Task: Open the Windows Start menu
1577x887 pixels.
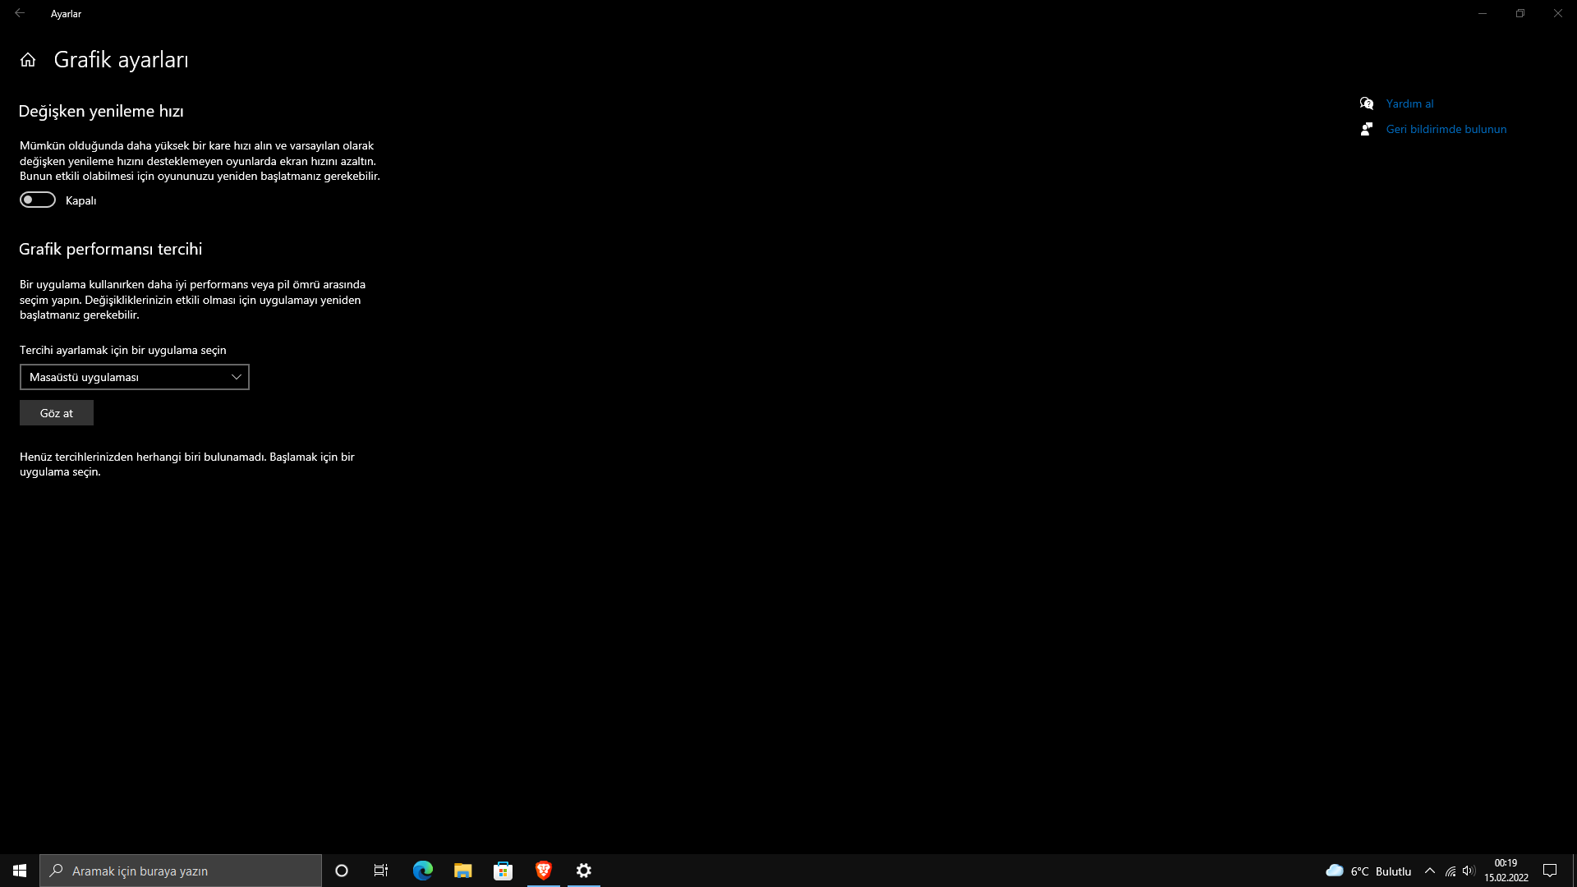Action: tap(20, 871)
